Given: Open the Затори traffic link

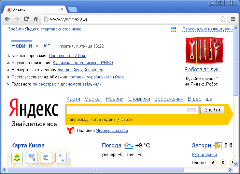Looking at the screenshot, I should 201,145.
